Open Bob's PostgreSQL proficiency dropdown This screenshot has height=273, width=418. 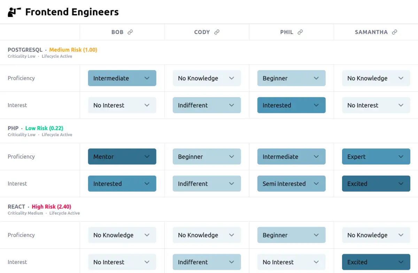[x=122, y=78]
